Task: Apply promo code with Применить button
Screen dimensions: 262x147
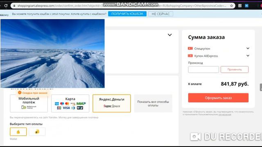Action: pos(235,69)
